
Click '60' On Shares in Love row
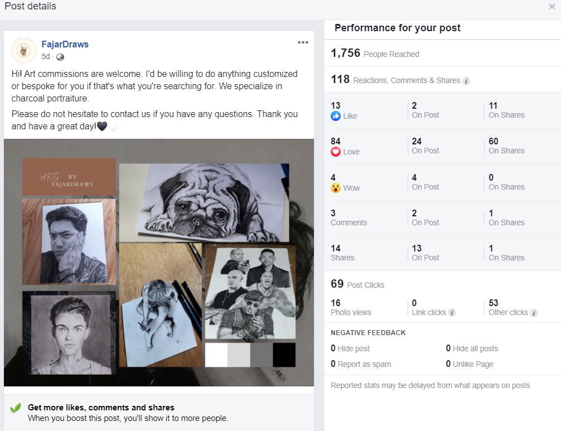(494, 141)
